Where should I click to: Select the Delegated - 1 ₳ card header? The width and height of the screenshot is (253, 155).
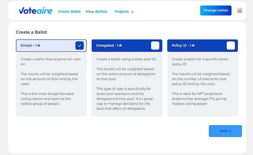pyautogui.click(x=127, y=46)
